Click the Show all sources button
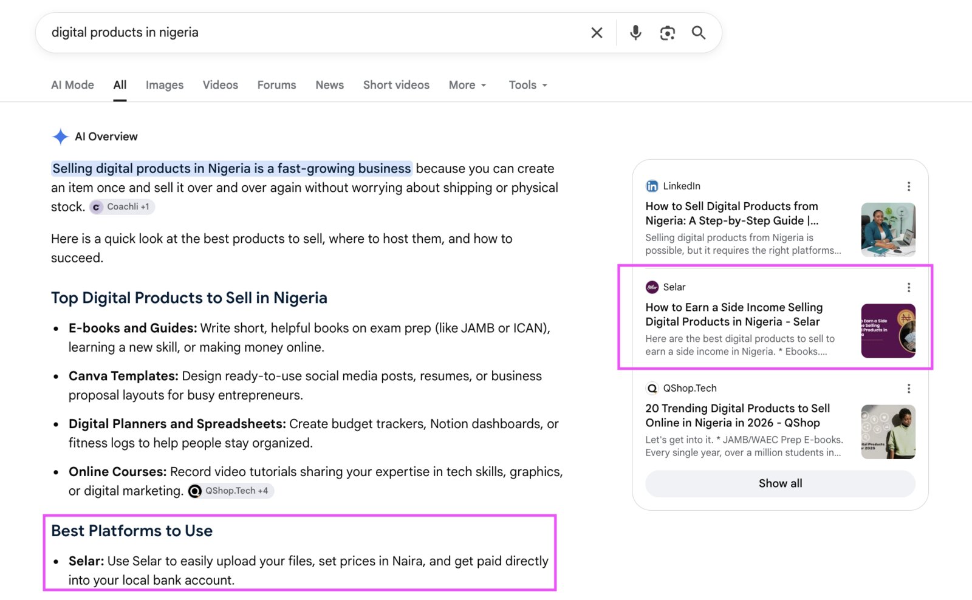 click(x=780, y=483)
